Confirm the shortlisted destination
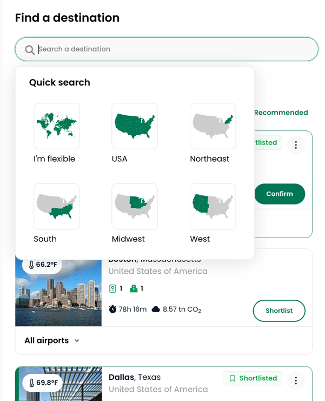Viewport: 325px width, 401px height. 280,194
